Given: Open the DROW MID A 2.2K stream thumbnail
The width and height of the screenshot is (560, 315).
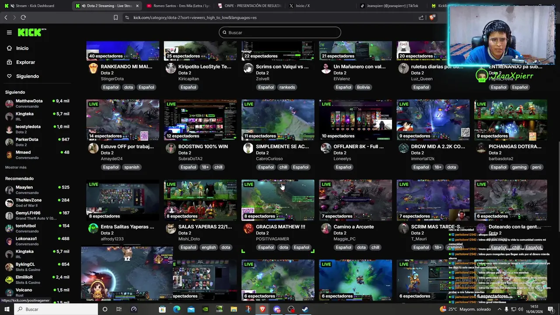Looking at the screenshot, I should pyautogui.click(x=433, y=120).
